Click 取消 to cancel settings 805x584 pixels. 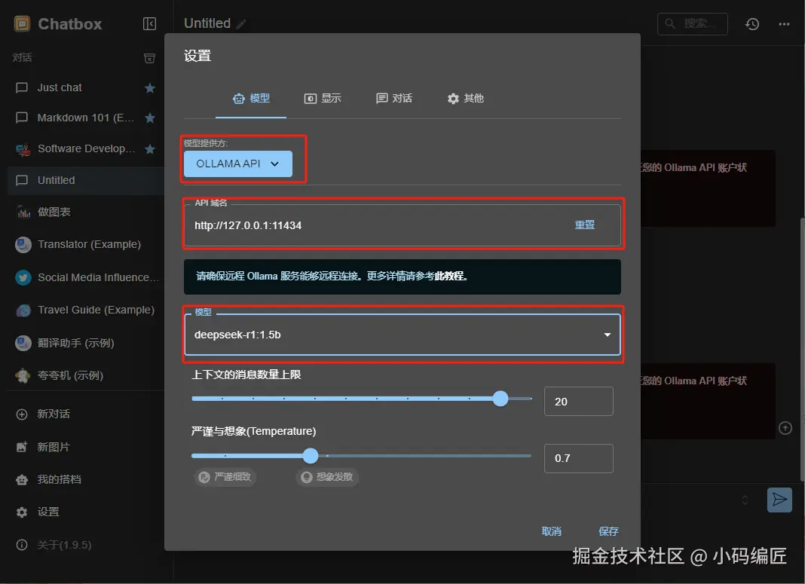(552, 532)
